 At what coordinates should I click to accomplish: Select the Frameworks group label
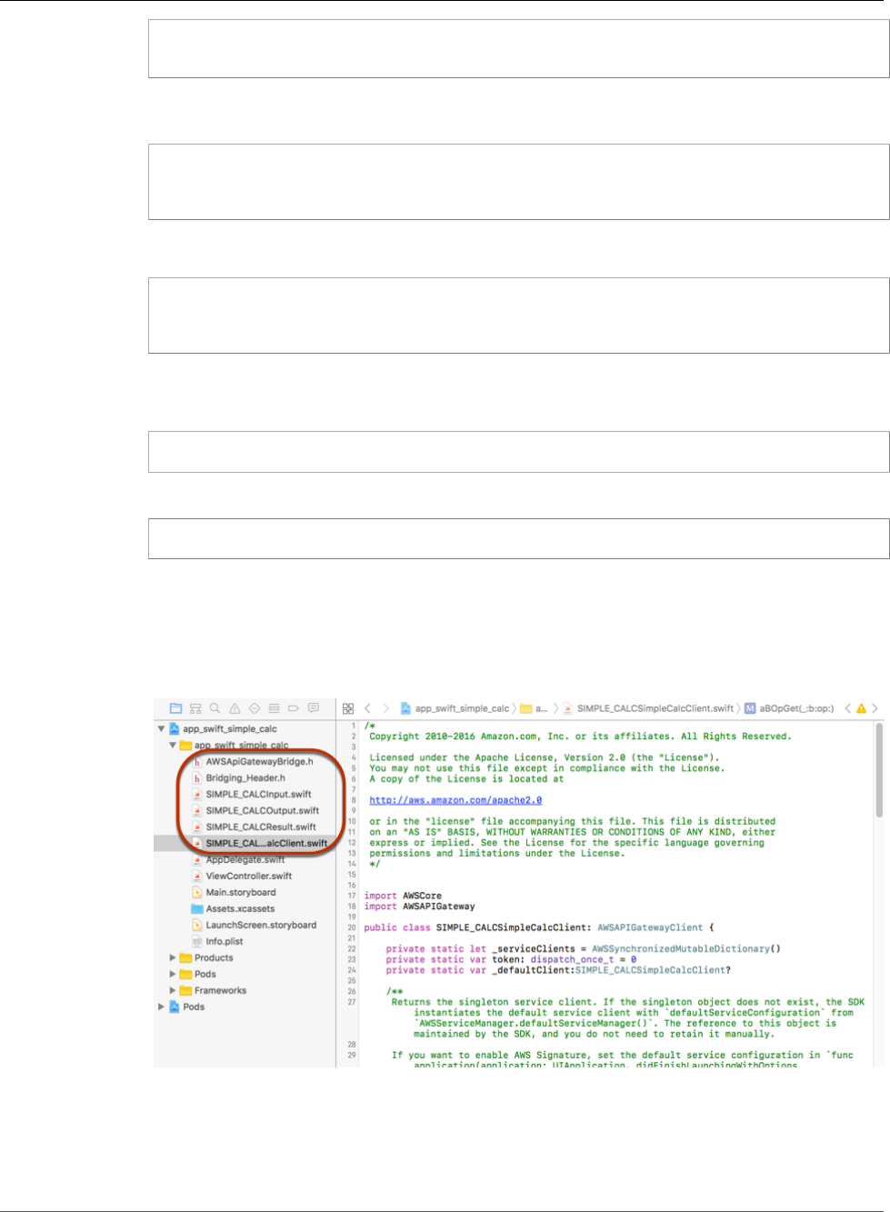220,991
